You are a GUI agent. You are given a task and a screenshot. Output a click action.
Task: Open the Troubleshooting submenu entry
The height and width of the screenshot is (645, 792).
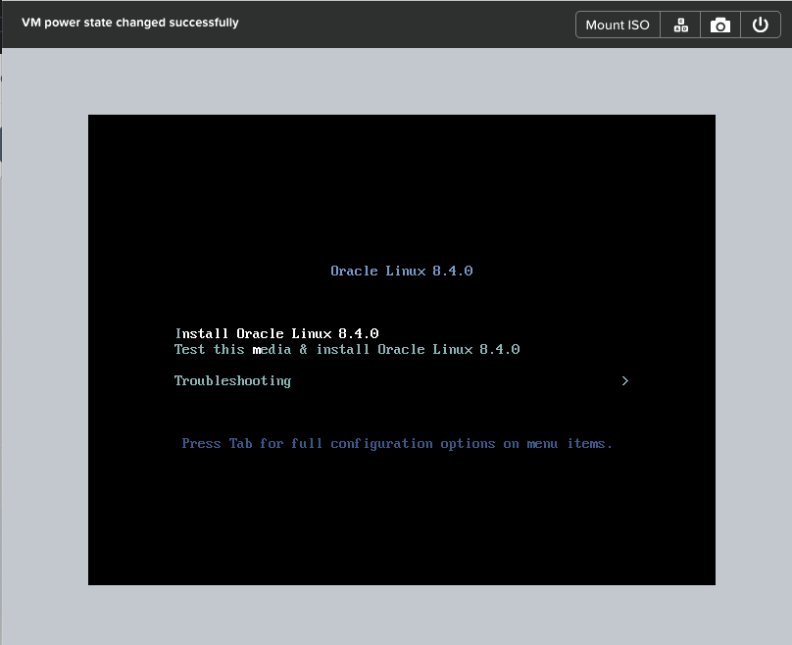click(232, 381)
